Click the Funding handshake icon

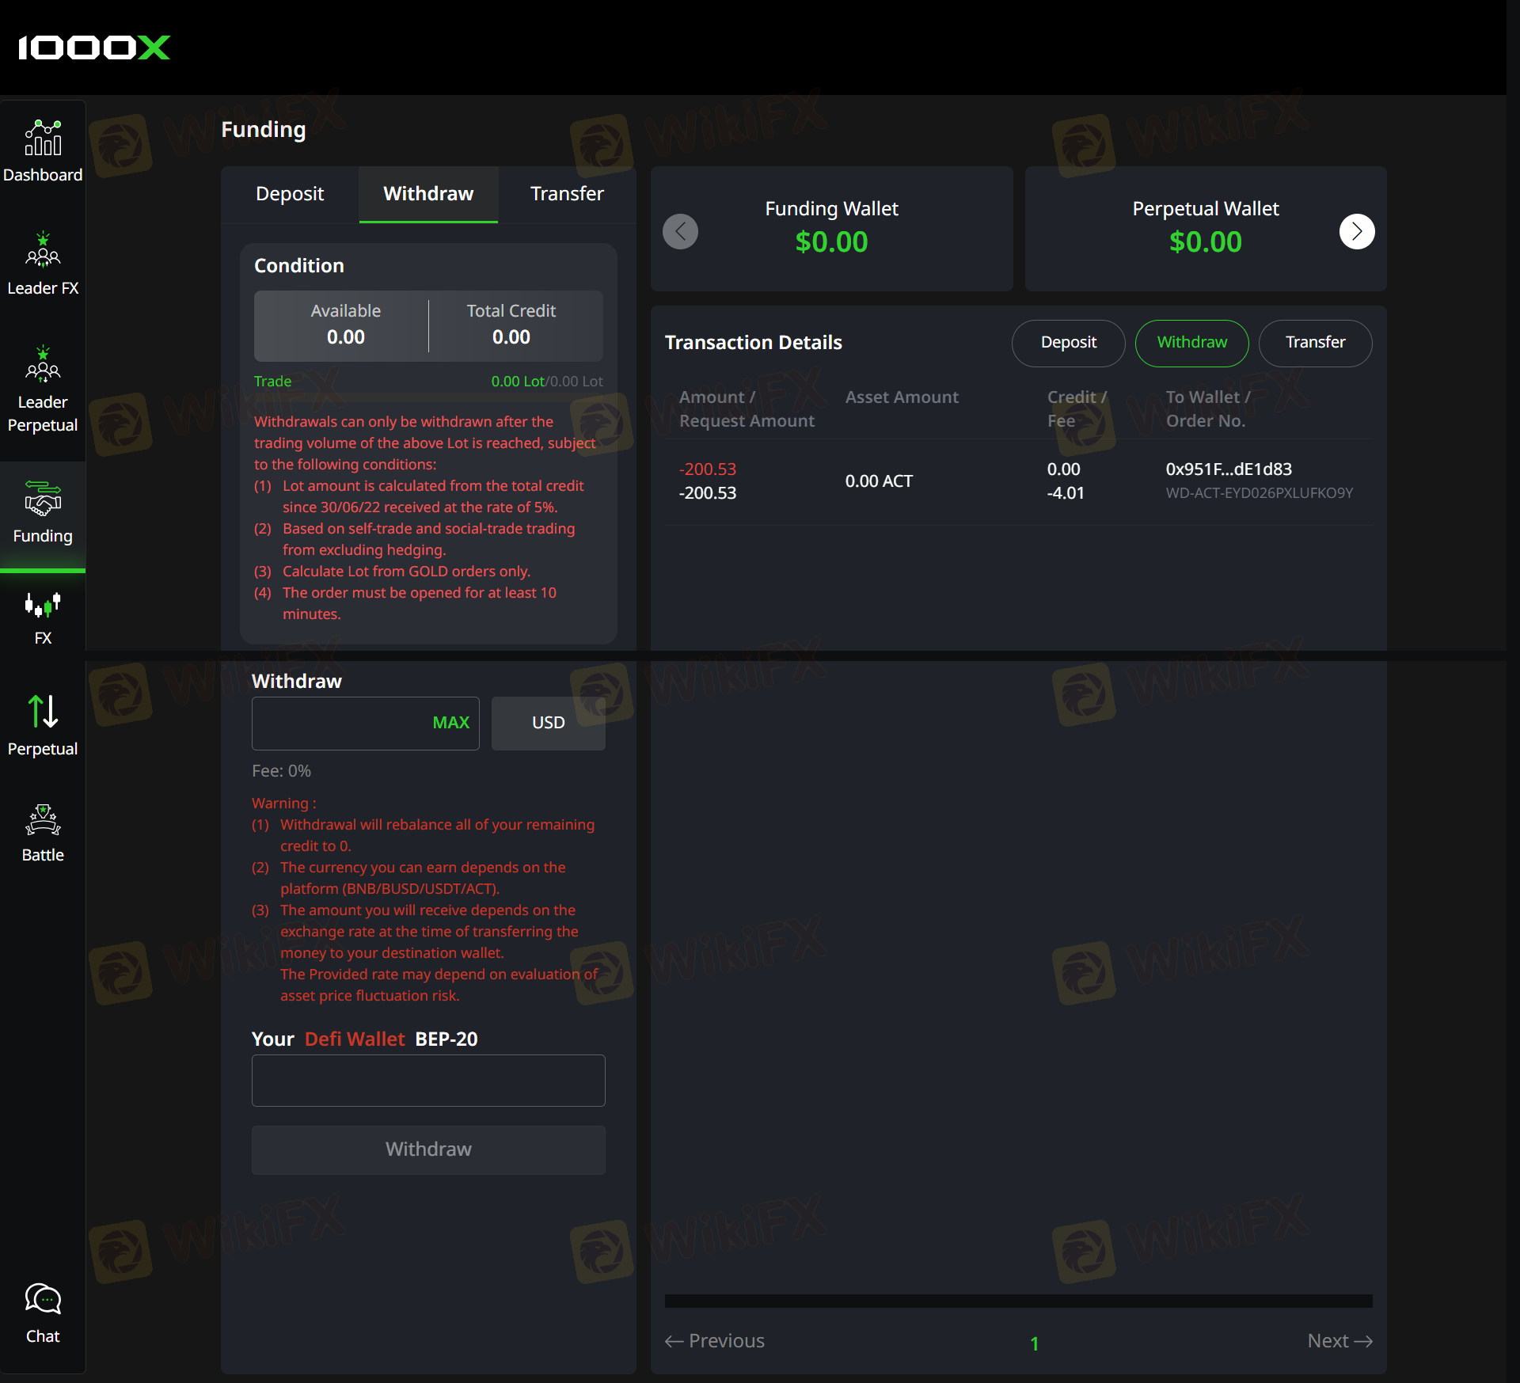click(43, 500)
